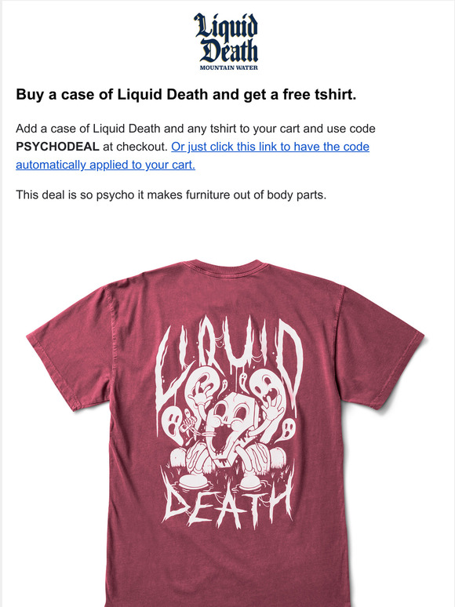Image resolution: width=455 pixels, height=607 pixels.
Task: Click the 'DEATH' lettering on shirt
Action: coord(227,503)
